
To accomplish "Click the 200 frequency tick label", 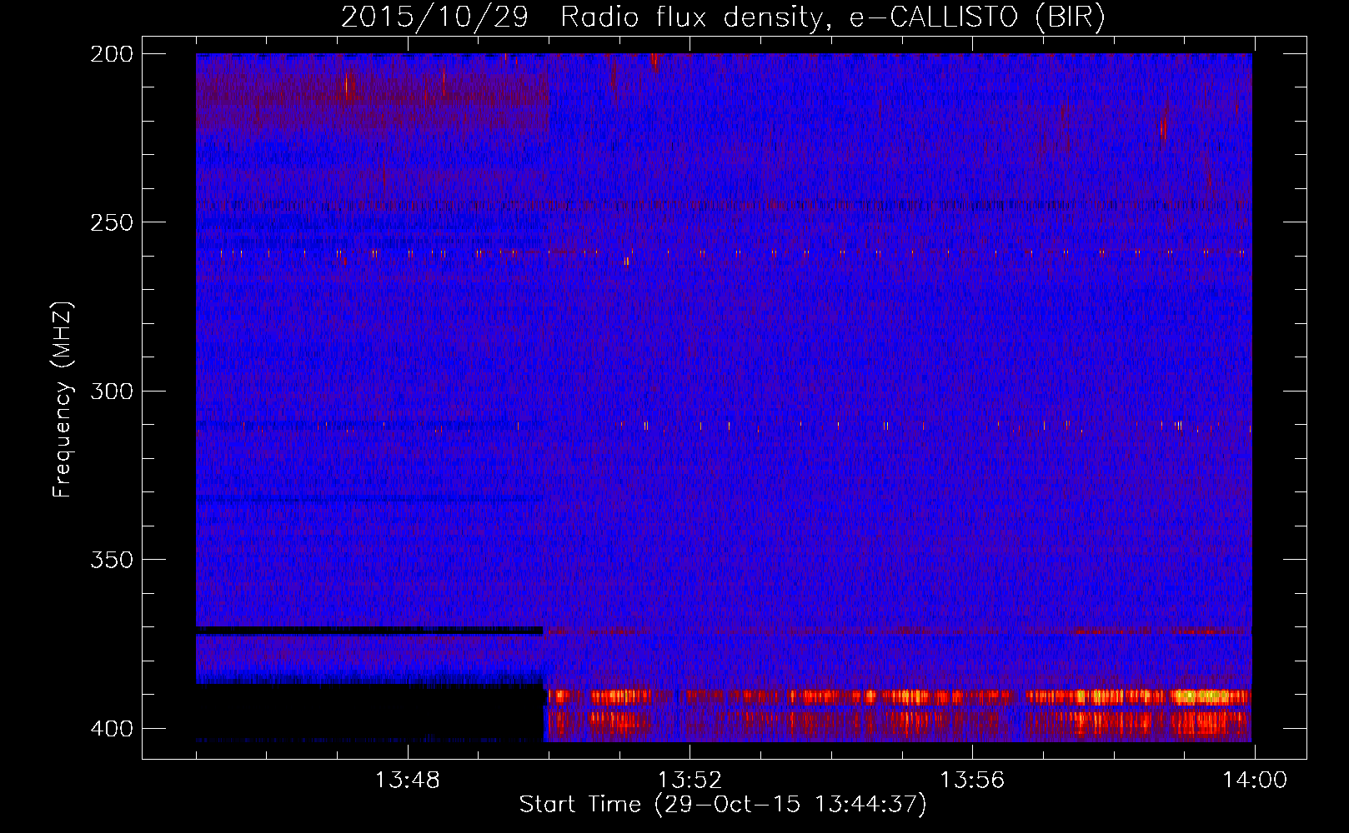I will [x=112, y=54].
